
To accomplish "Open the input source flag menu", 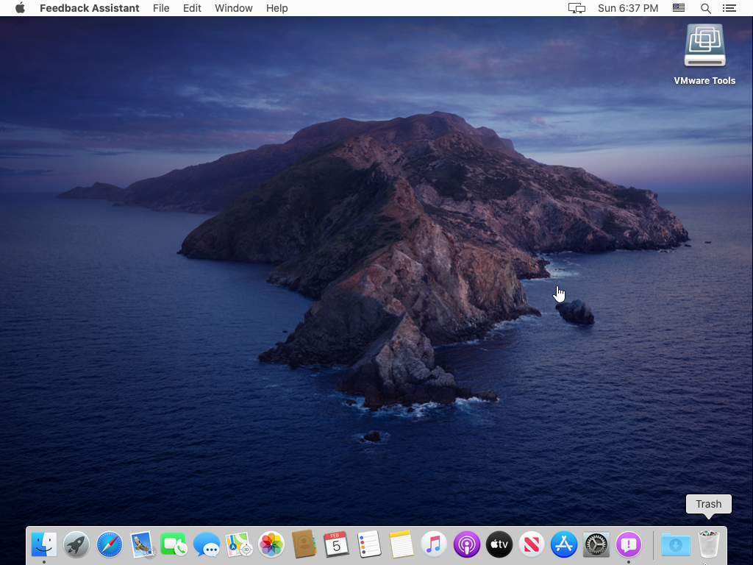I will click(x=679, y=8).
